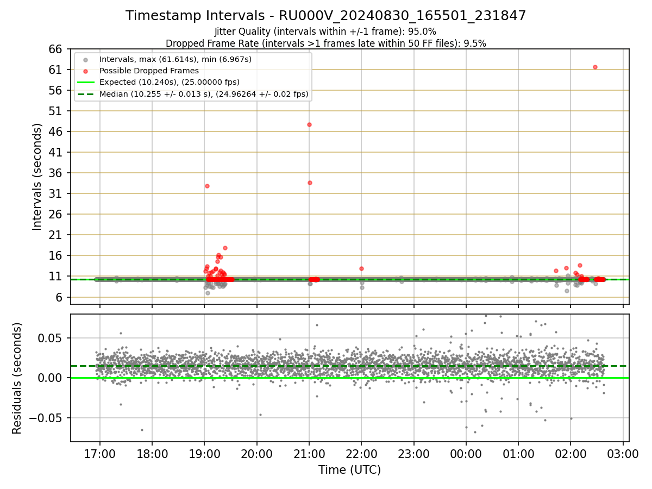Click legend entry 'Possible Dropped Frames'
Viewport: 652px width, 489px height.
pos(149,71)
